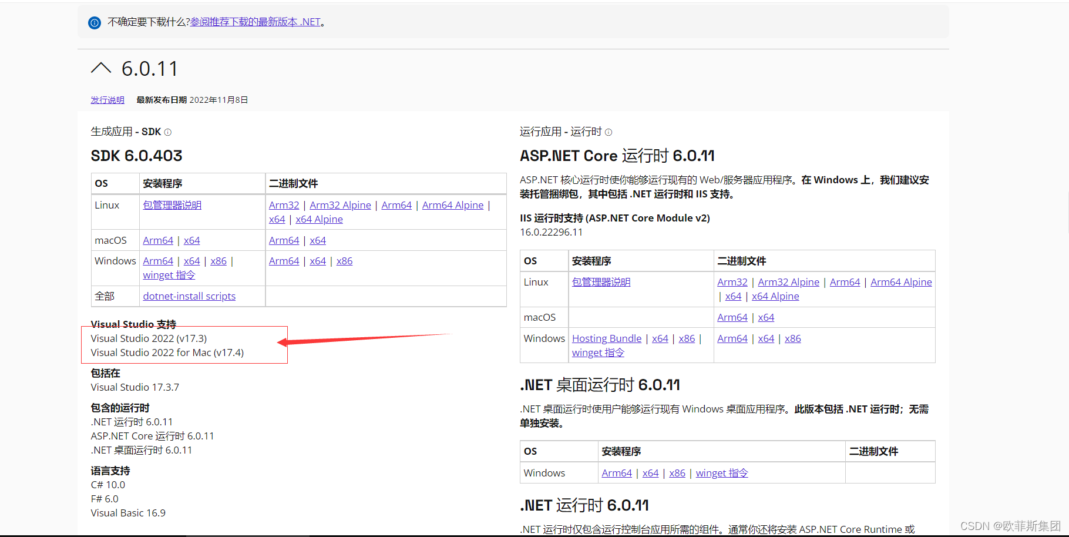Download ASP.NET Core Linux x64 Alpine binary
The height and width of the screenshot is (537, 1069).
click(x=775, y=296)
